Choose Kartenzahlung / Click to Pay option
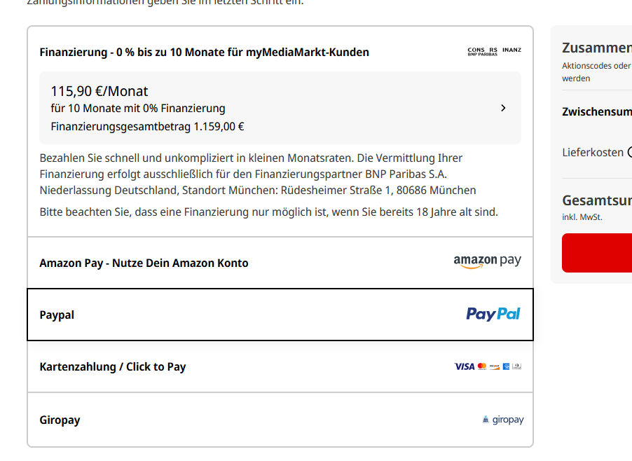This screenshot has height=461, width=632. [x=280, y=366]
